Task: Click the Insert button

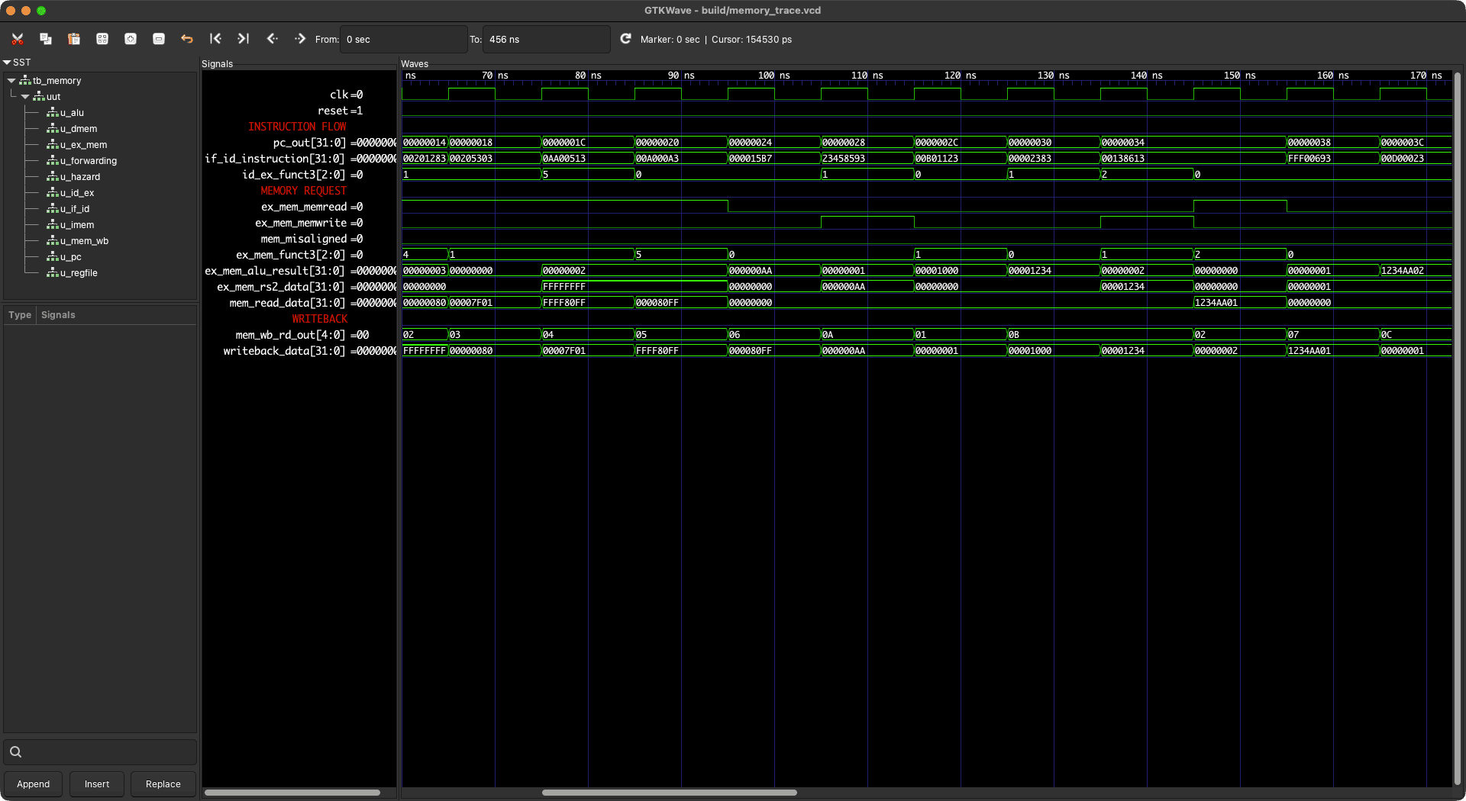Action: [97, 784]
